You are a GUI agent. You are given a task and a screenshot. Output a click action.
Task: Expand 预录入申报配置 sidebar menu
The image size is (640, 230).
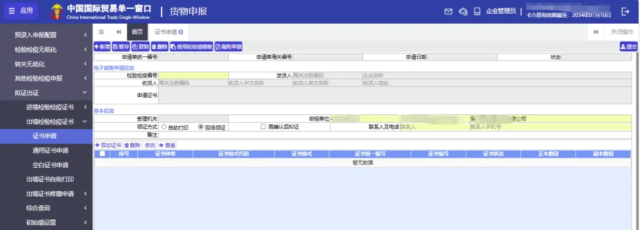(46, 35)
